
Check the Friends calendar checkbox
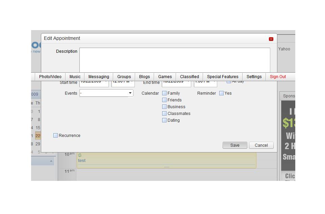(164, 100)
